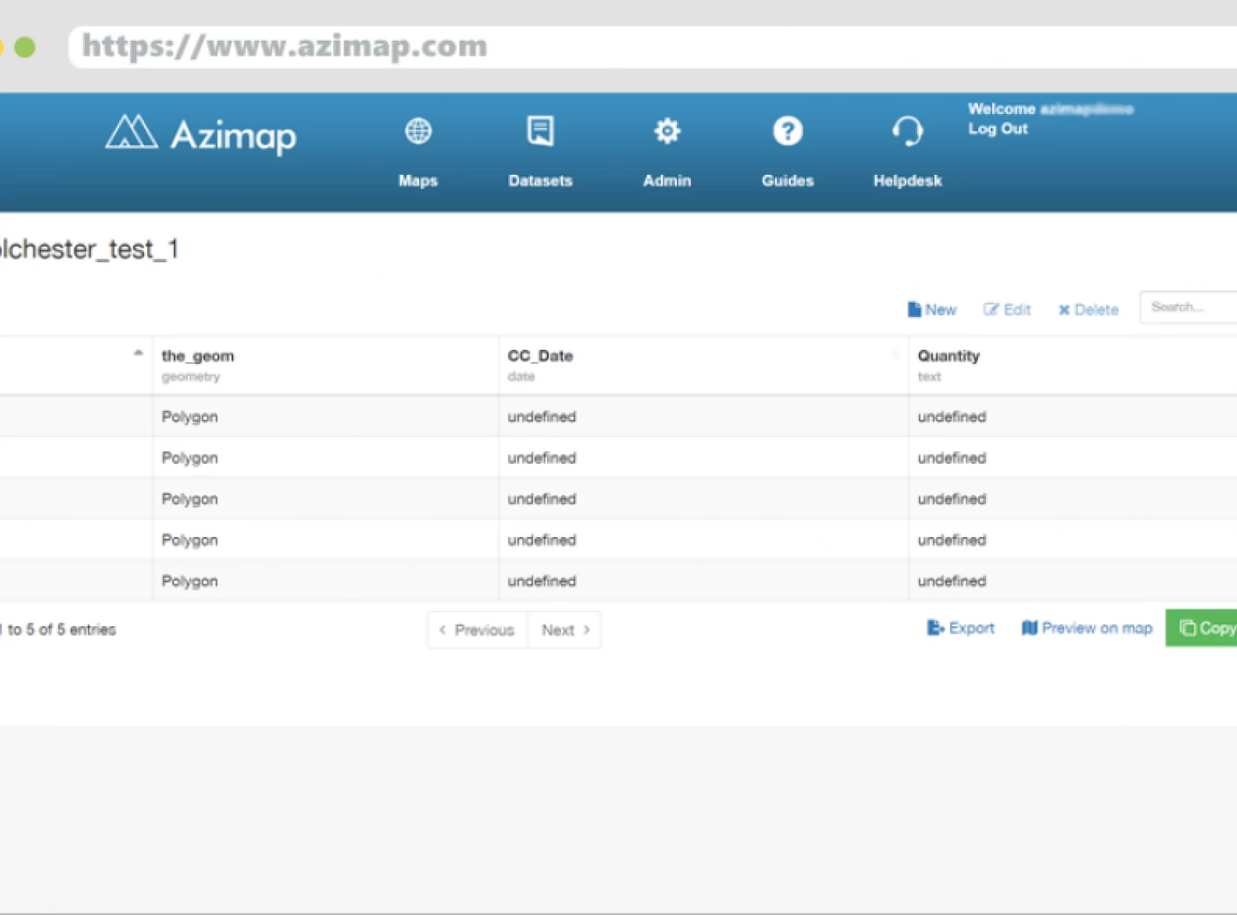Viewport: 1237px width, 915px height.
Task: Click the Azimap mountain logo
Action: point(131,132)
